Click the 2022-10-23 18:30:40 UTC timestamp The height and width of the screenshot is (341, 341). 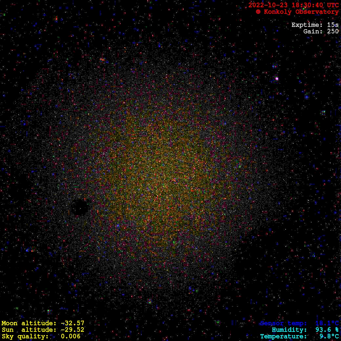pyautogui.click(x=293, y=5)
